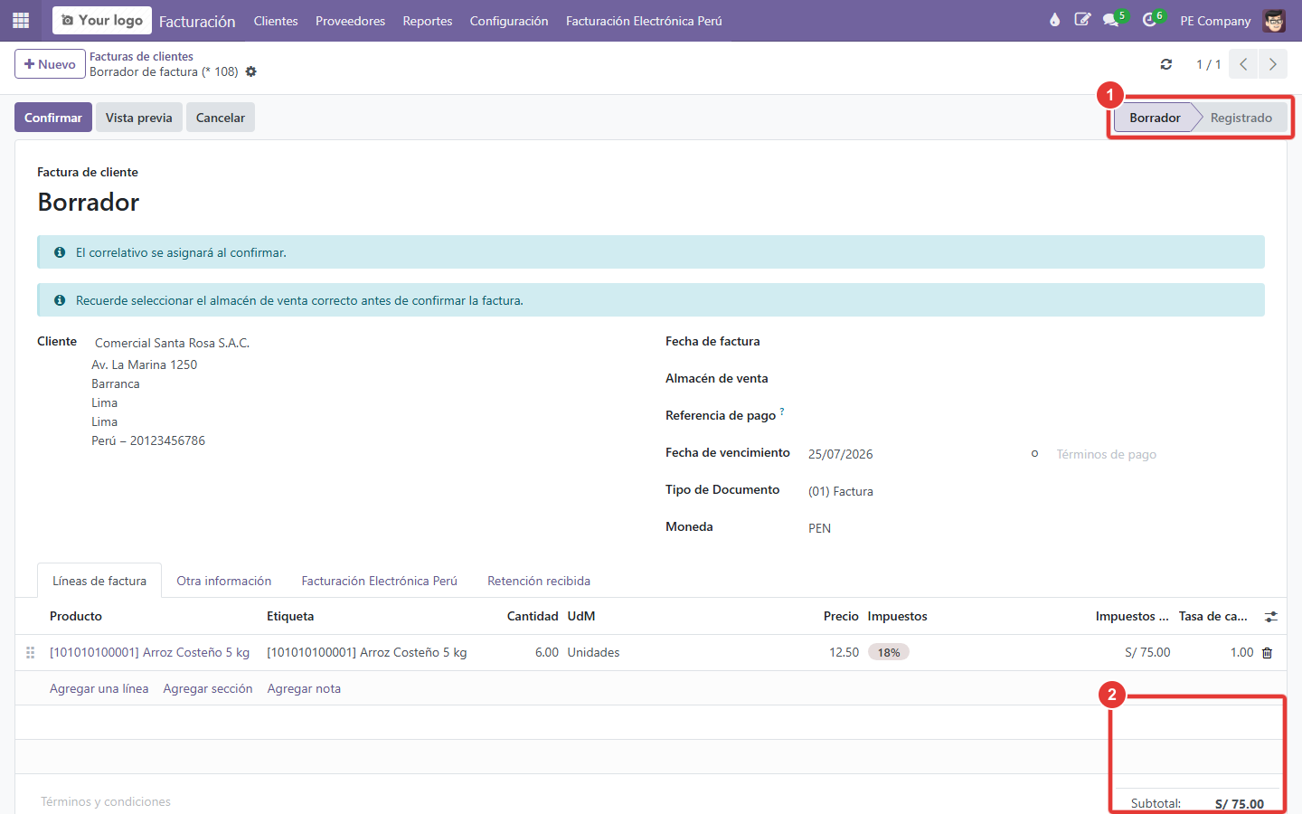Open the Proveedores menu
The height and width of the screenshot is (814, 1302).
click(350, 21)
